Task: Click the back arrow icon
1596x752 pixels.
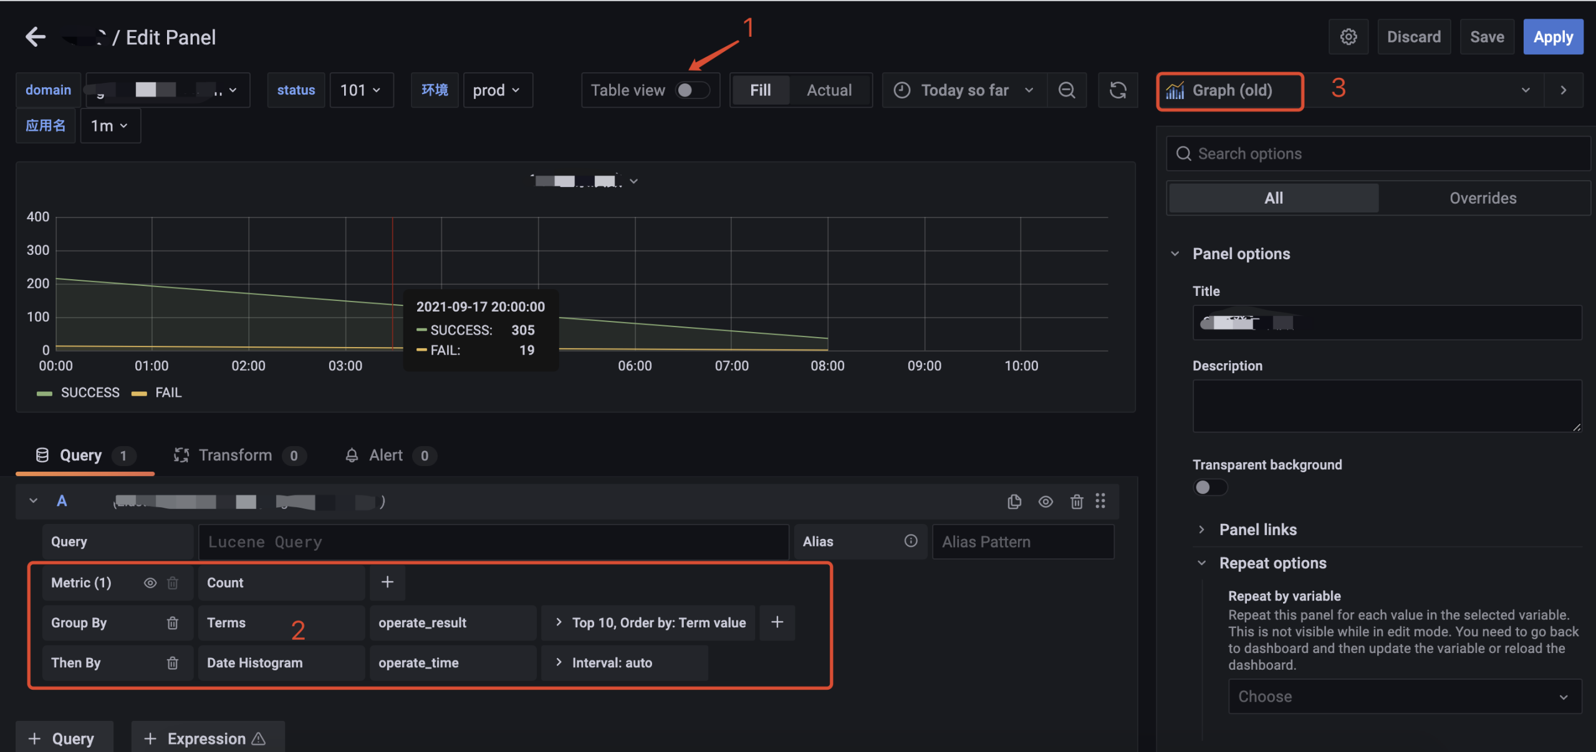Action: click(36, 37)
